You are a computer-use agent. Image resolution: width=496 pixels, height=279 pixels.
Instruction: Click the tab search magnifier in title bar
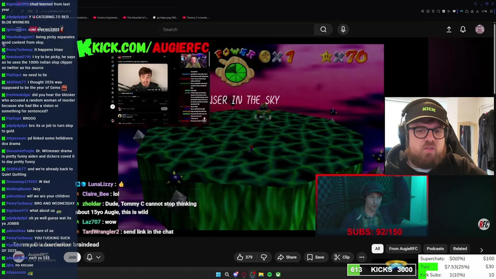(x=475, y=4)
